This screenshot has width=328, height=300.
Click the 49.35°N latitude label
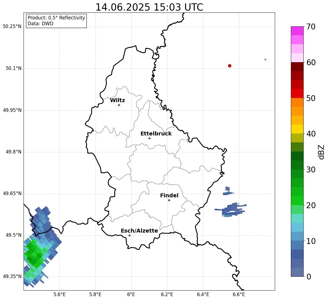(12, 276)
